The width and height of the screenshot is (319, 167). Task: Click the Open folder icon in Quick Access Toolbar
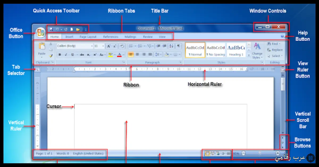coord(78,29)
